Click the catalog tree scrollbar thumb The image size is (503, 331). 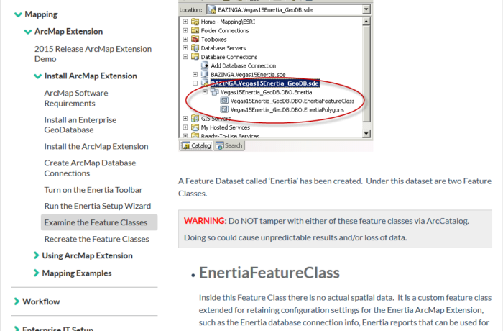click(366, 73)
